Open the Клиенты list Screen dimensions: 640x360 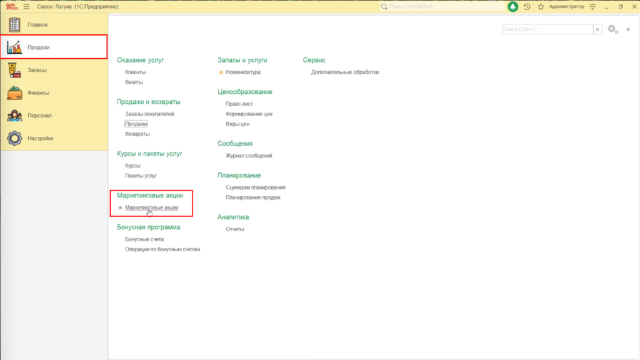[x=135, y=72]
